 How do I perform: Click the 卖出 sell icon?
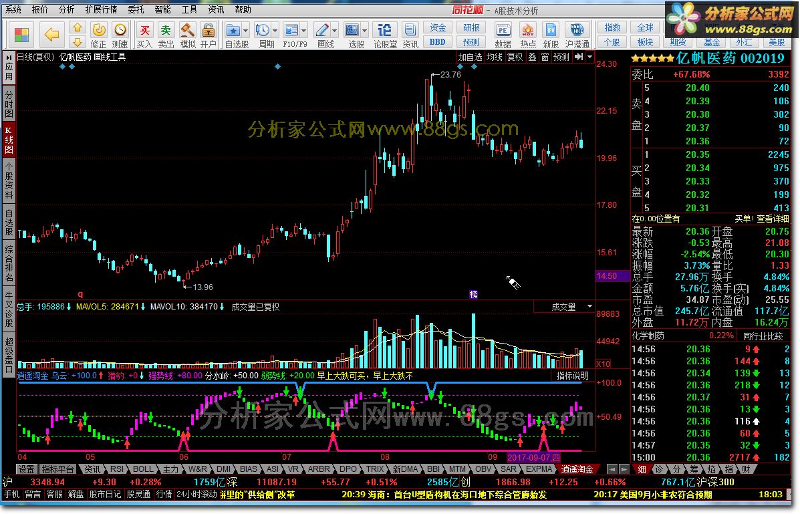[166, 35]
